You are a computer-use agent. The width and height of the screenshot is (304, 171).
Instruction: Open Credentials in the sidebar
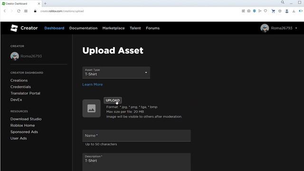pos(20,87)
